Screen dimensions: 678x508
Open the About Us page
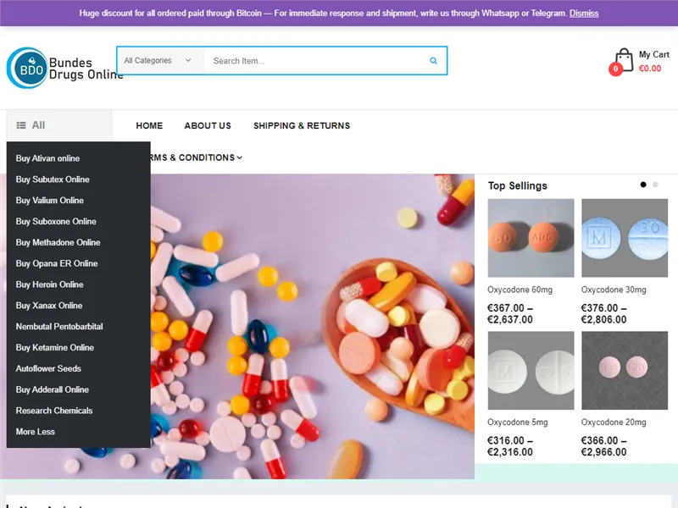point(207,125)
